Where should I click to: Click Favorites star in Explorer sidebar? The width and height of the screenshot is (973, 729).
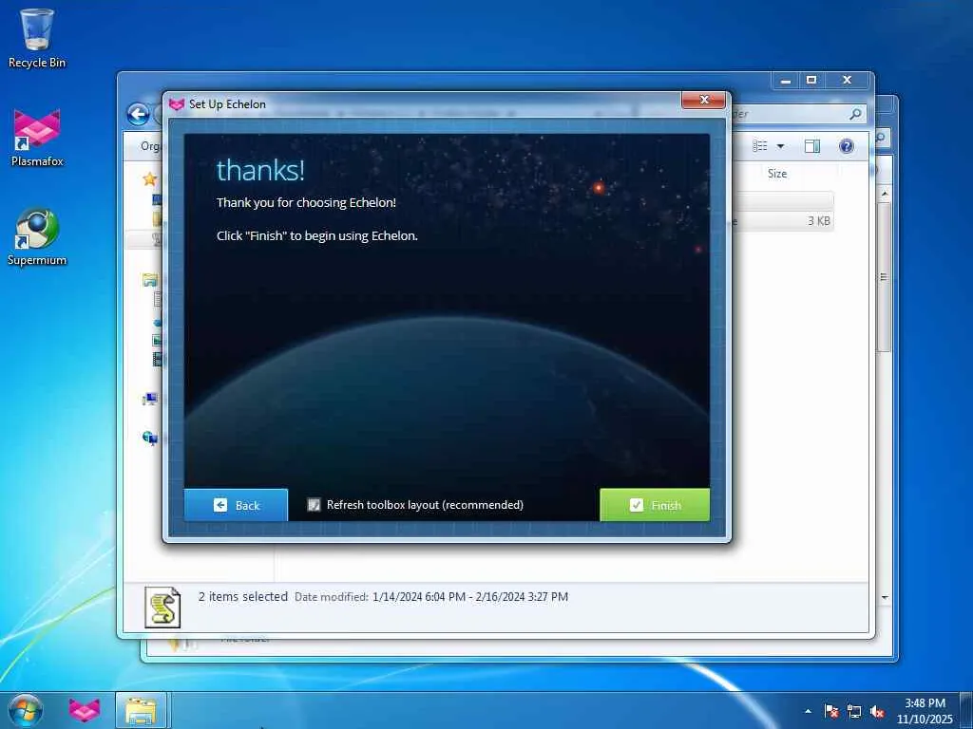click(149, 179)
